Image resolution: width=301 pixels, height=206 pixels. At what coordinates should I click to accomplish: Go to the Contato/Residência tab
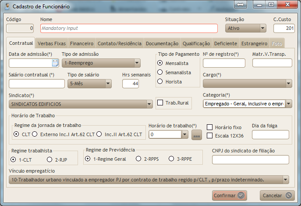119,43
